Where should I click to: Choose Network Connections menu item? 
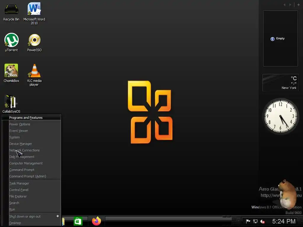[x=31, y=150]
